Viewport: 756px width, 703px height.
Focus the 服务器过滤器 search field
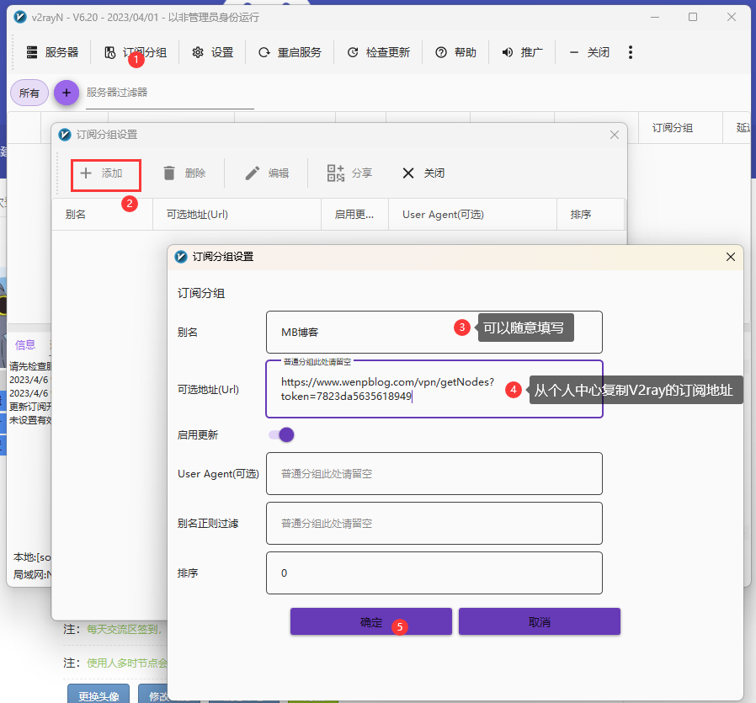(170, 94)
